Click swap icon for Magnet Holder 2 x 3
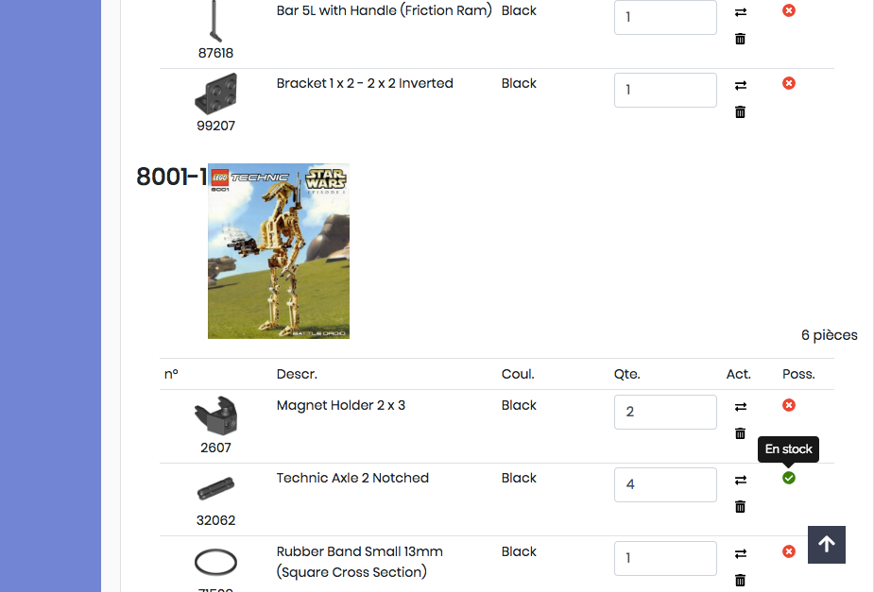 point(740,407)
